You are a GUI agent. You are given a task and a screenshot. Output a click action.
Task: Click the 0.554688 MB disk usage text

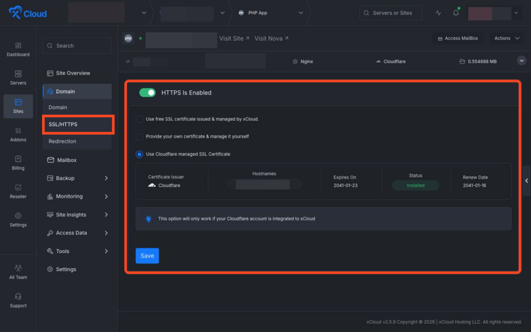tap(482, 62)
